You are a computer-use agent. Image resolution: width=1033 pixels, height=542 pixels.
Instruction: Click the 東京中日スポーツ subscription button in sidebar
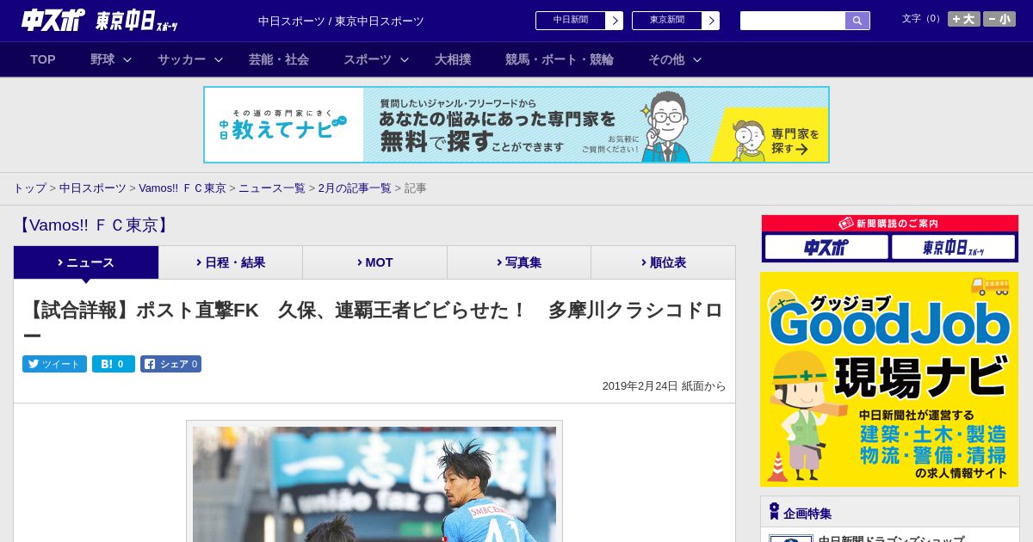(x=953, y=247)
